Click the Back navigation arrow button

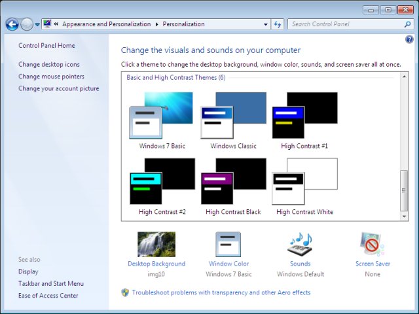click(x=12, y=24)
